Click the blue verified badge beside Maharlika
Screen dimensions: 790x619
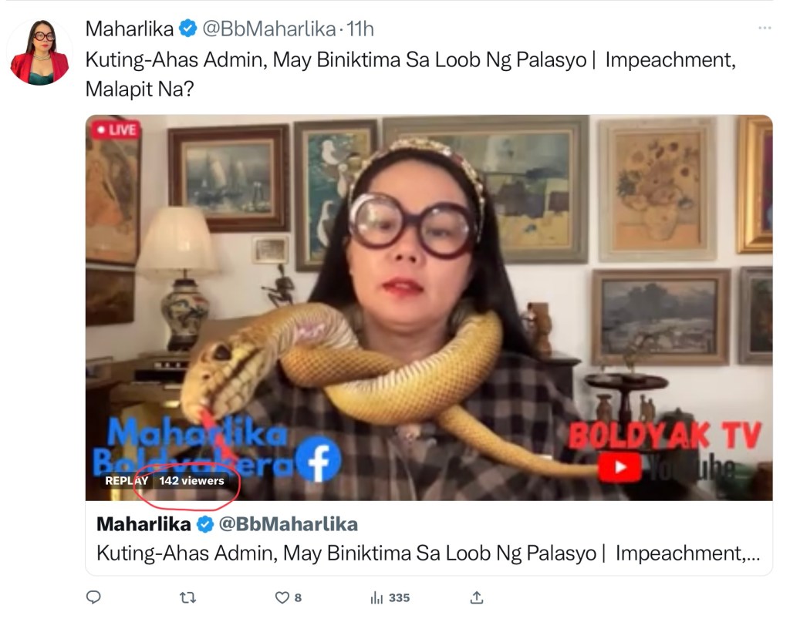click(188, 29)
